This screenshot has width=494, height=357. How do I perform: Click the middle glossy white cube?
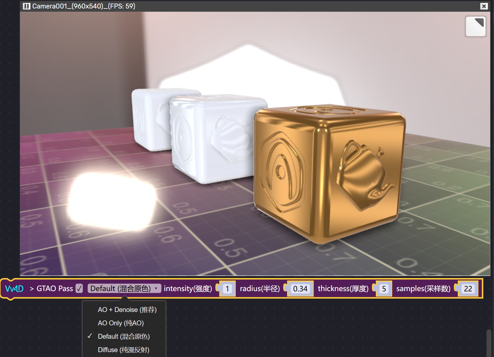click(212, 137)
